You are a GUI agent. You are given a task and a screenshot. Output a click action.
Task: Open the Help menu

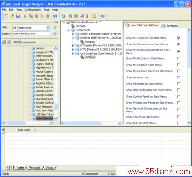tap(55, 10)
